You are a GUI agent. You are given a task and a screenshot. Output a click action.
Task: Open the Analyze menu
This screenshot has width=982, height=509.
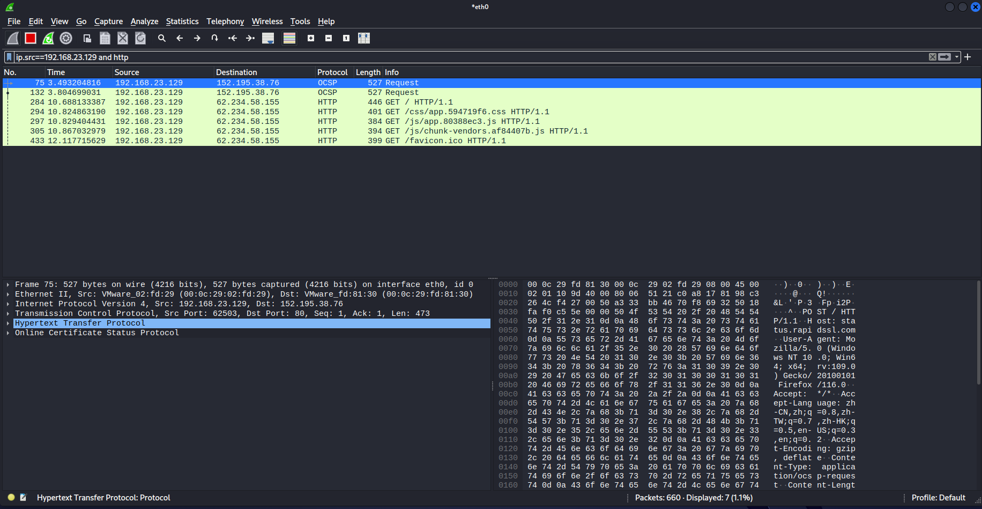click(x=144, y=21)
